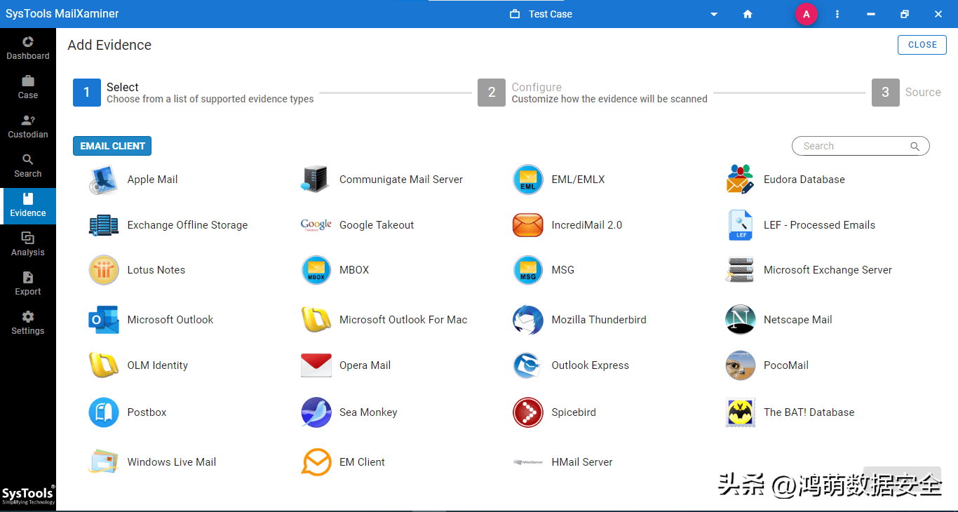Select the Spicebird icon

[528, 412]
